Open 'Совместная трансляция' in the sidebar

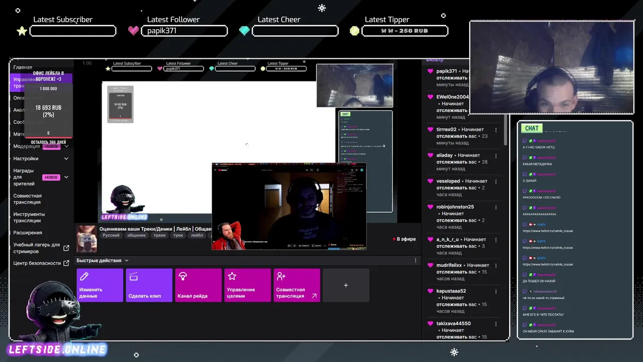coord(28,199)
